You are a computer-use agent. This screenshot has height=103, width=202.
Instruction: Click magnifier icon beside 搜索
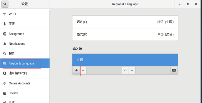(x=5, y=53)
